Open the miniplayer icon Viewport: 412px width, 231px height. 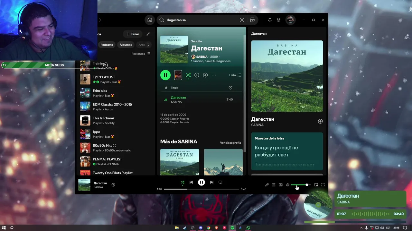(x=316, y=185)
